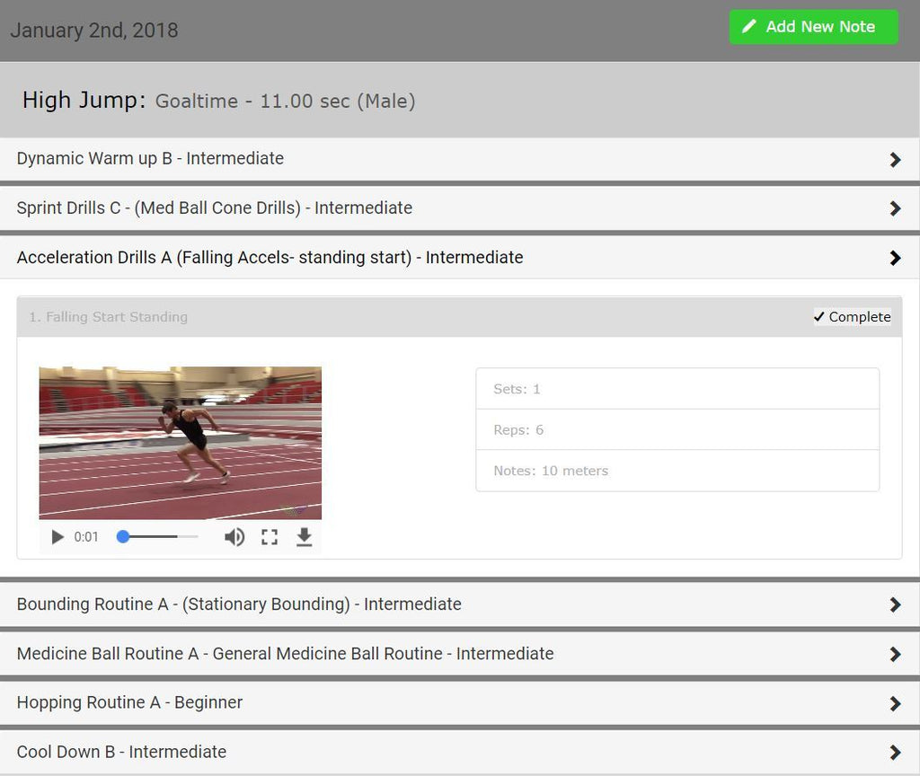The height and width of the screenshot is (776, 920).
Task: Click the January 2nd, 2018 date header
Action: pyautogui.click(x=94, y=31)
